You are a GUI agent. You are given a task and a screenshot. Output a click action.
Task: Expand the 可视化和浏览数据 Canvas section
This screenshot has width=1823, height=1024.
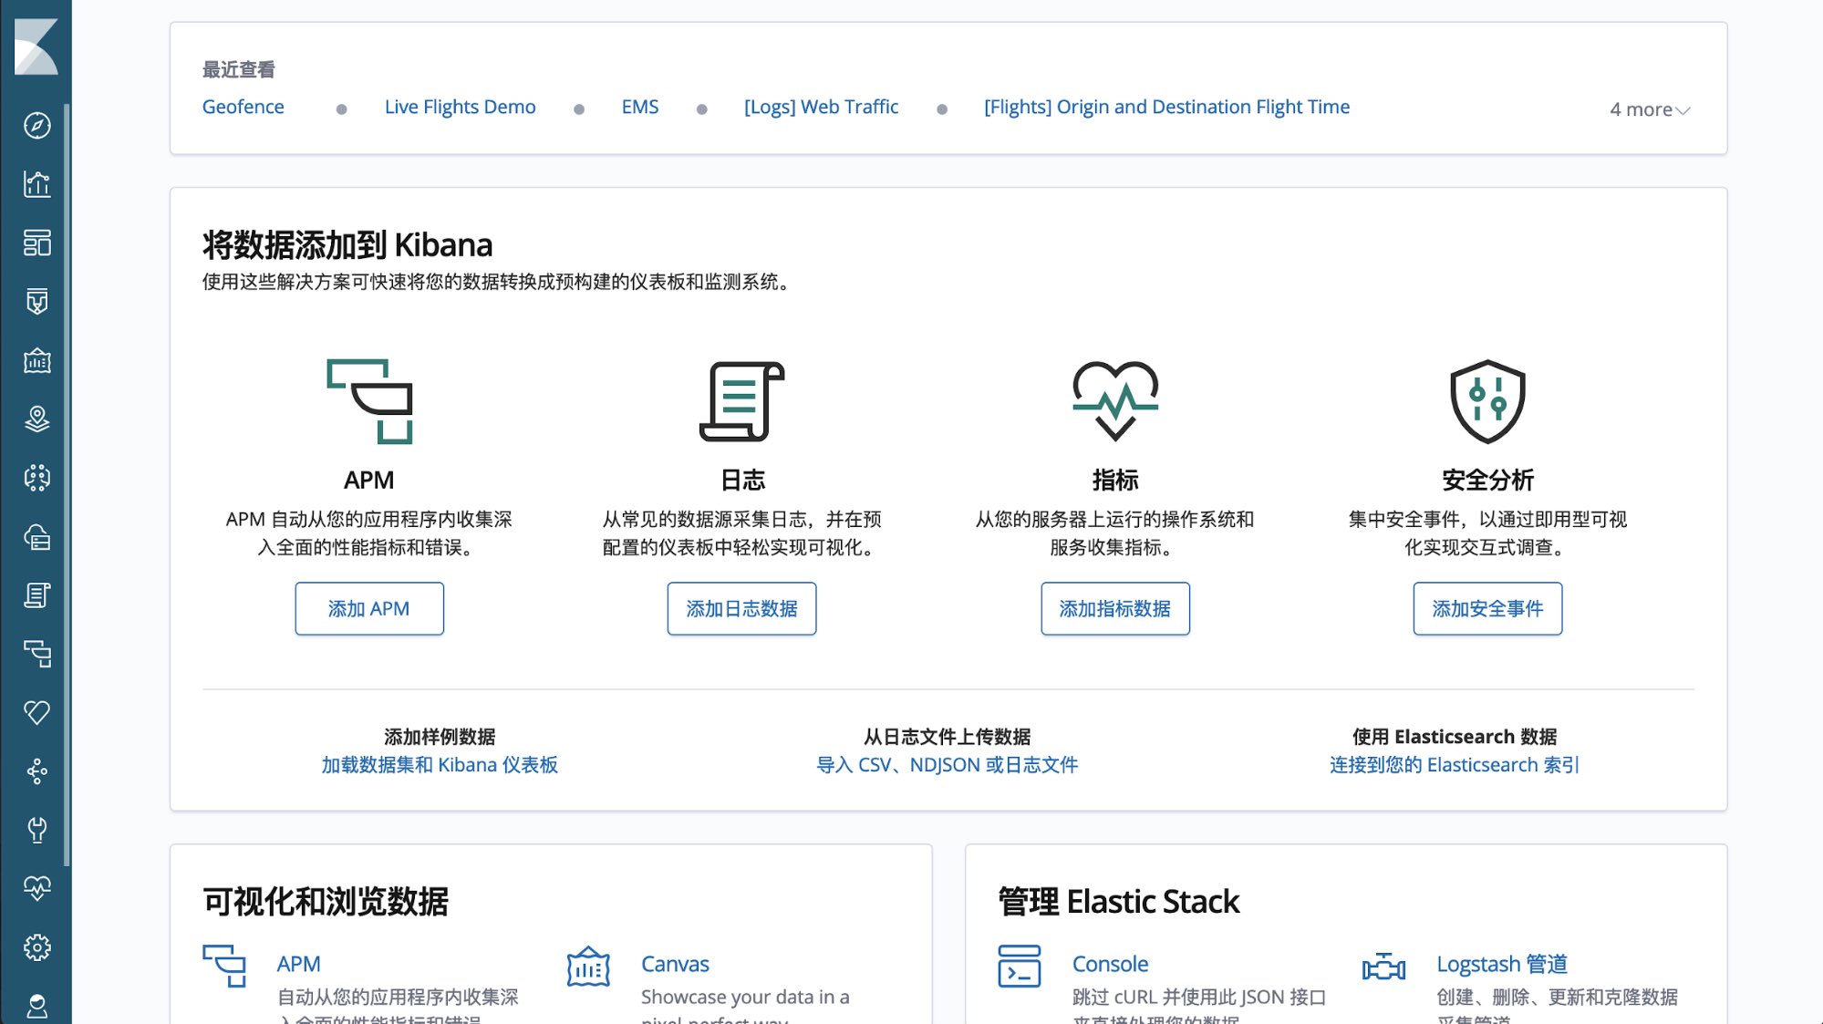(674, 964)
